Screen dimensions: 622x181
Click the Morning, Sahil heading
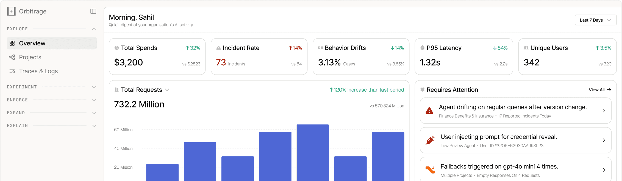(x=131, y=17)
